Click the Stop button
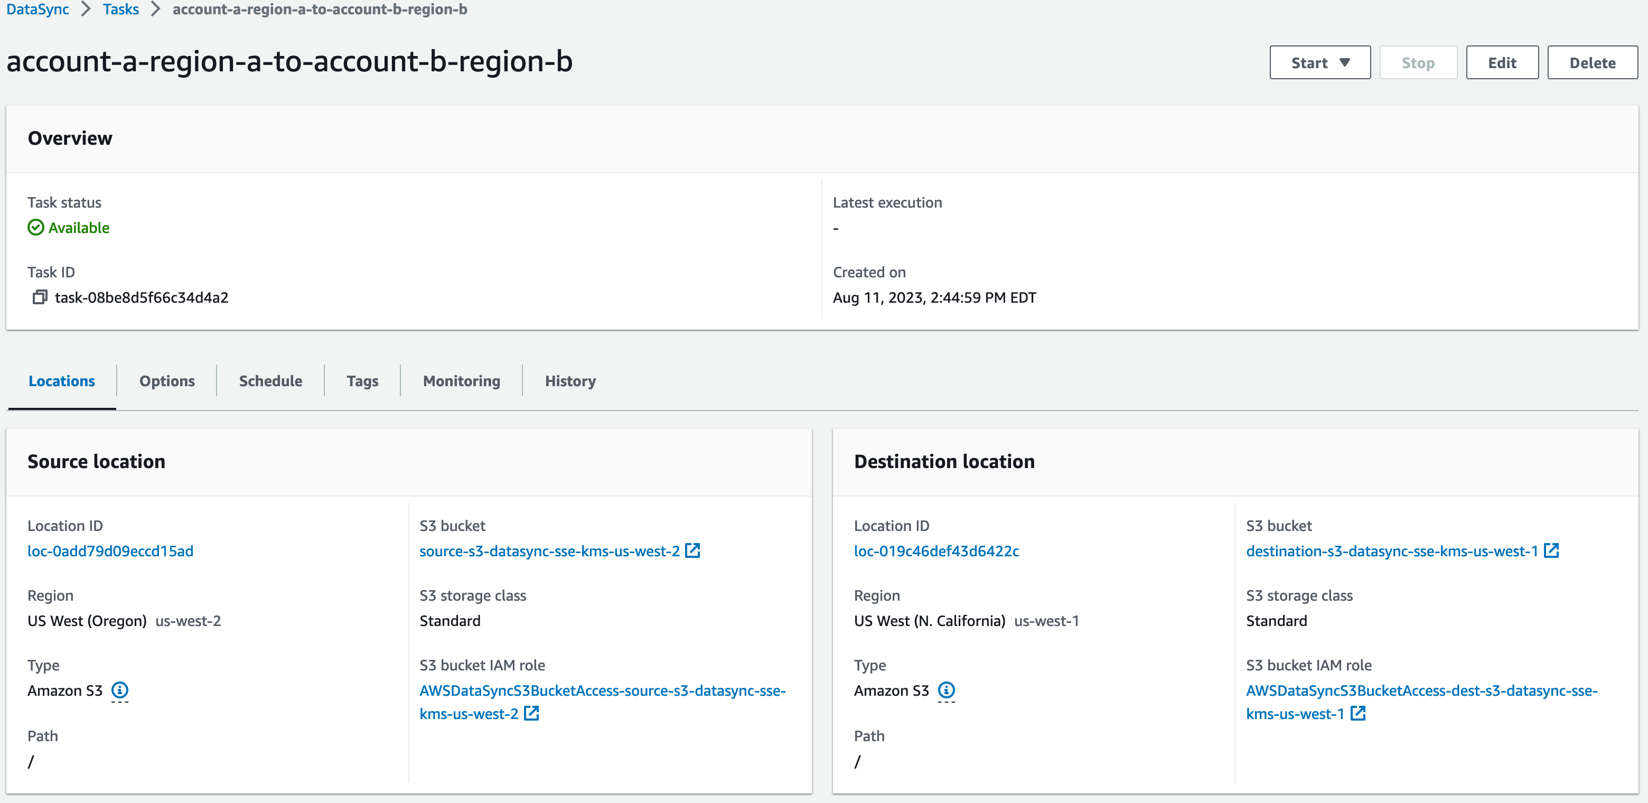The image size is (1648, 803). [x=1418, y=62]
